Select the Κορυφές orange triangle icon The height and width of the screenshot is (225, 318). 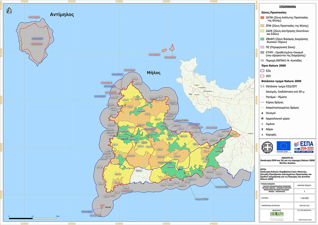click(262, 135)
